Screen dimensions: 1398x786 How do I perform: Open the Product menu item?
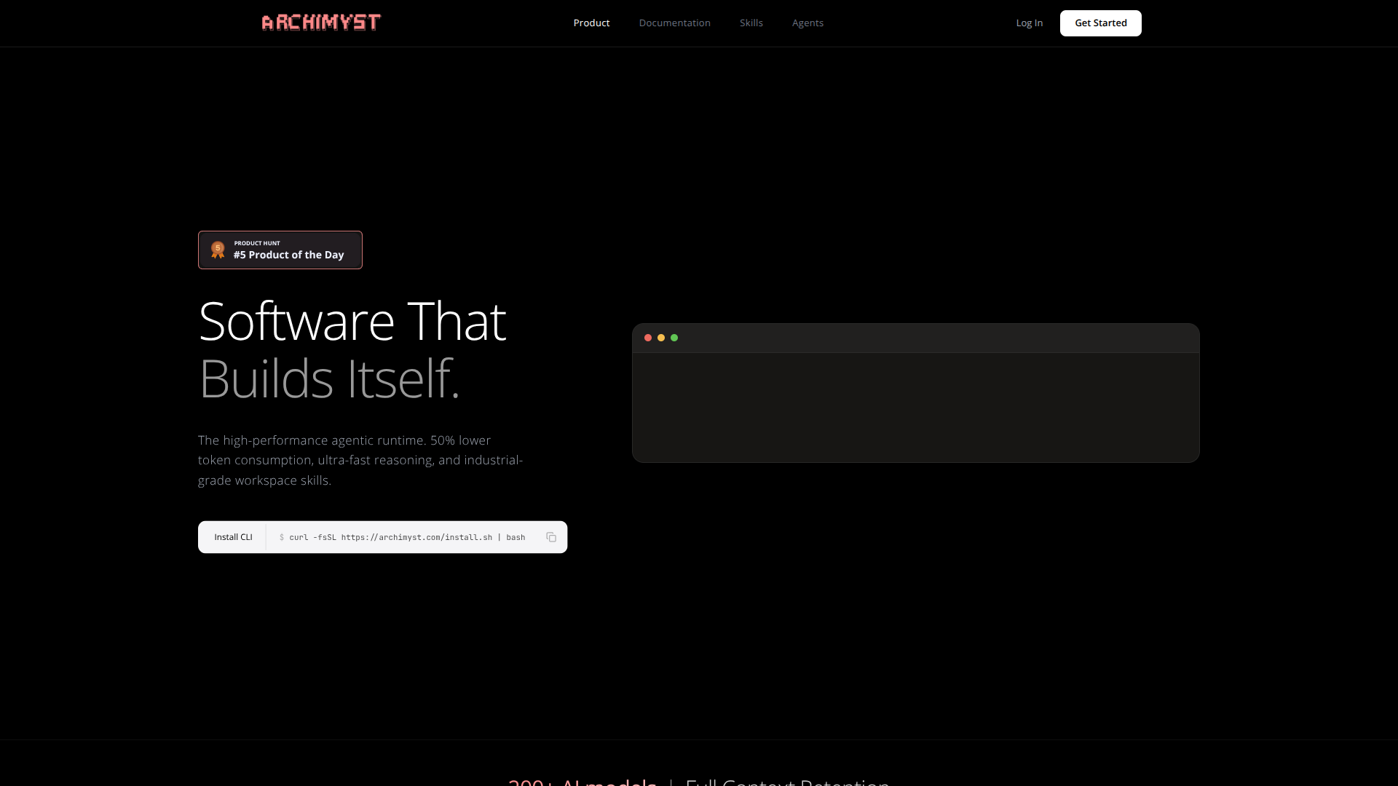pyautogui.click(x=591, y=23)
